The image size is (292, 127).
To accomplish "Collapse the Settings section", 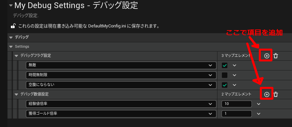I will [x=11, y=46].
